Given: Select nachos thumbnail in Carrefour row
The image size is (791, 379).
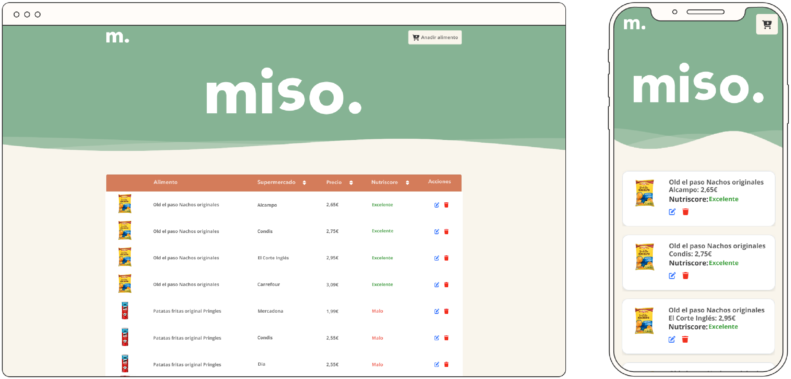Looking at the screenshot, I should pos(125,284).
